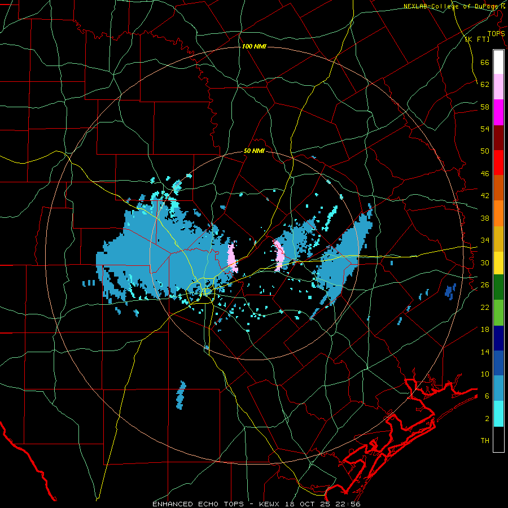The width and height of the screenshot is (508, 508).
Task: Click the light green legend swatch
Action: (498, 312)
